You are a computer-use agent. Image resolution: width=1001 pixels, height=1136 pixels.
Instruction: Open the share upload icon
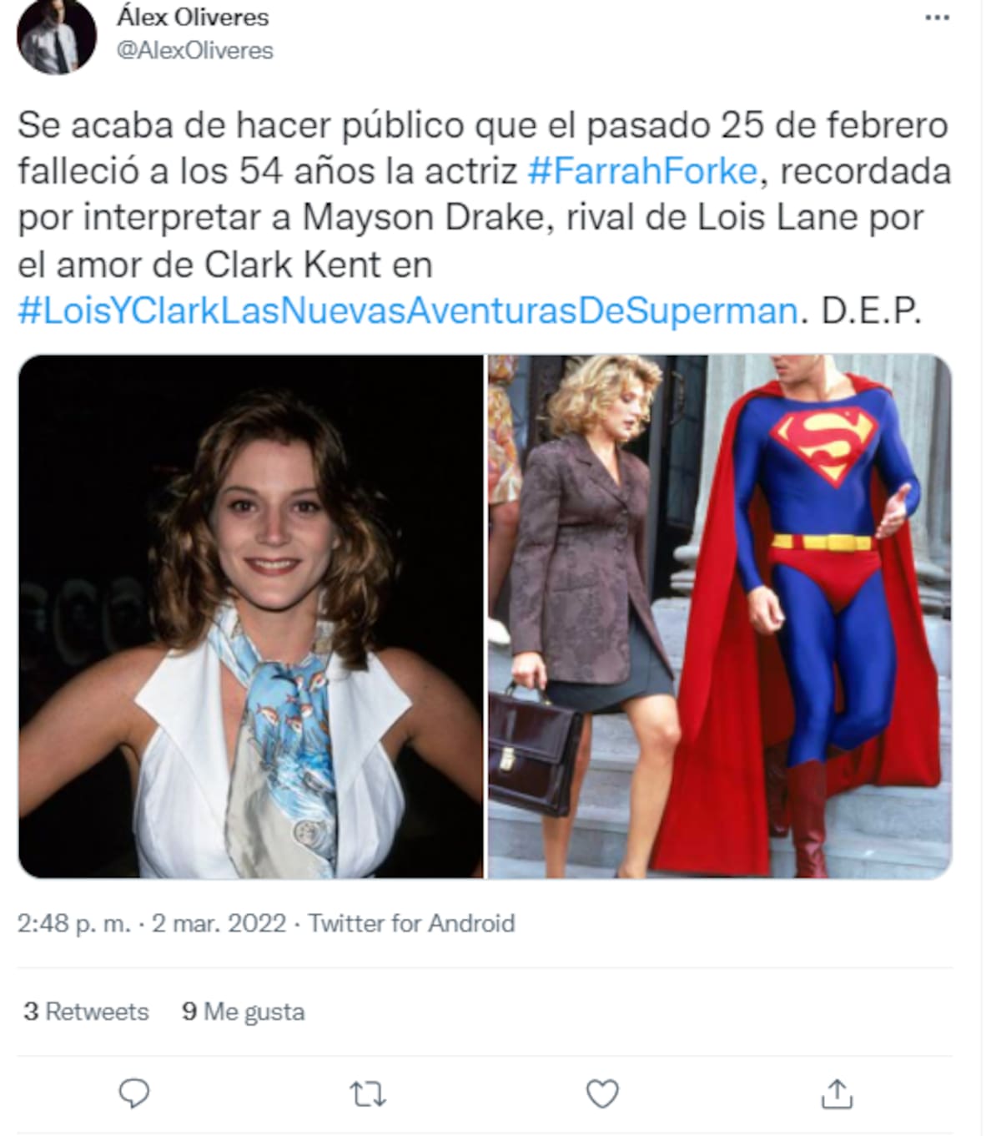[x=837, y=1093]
